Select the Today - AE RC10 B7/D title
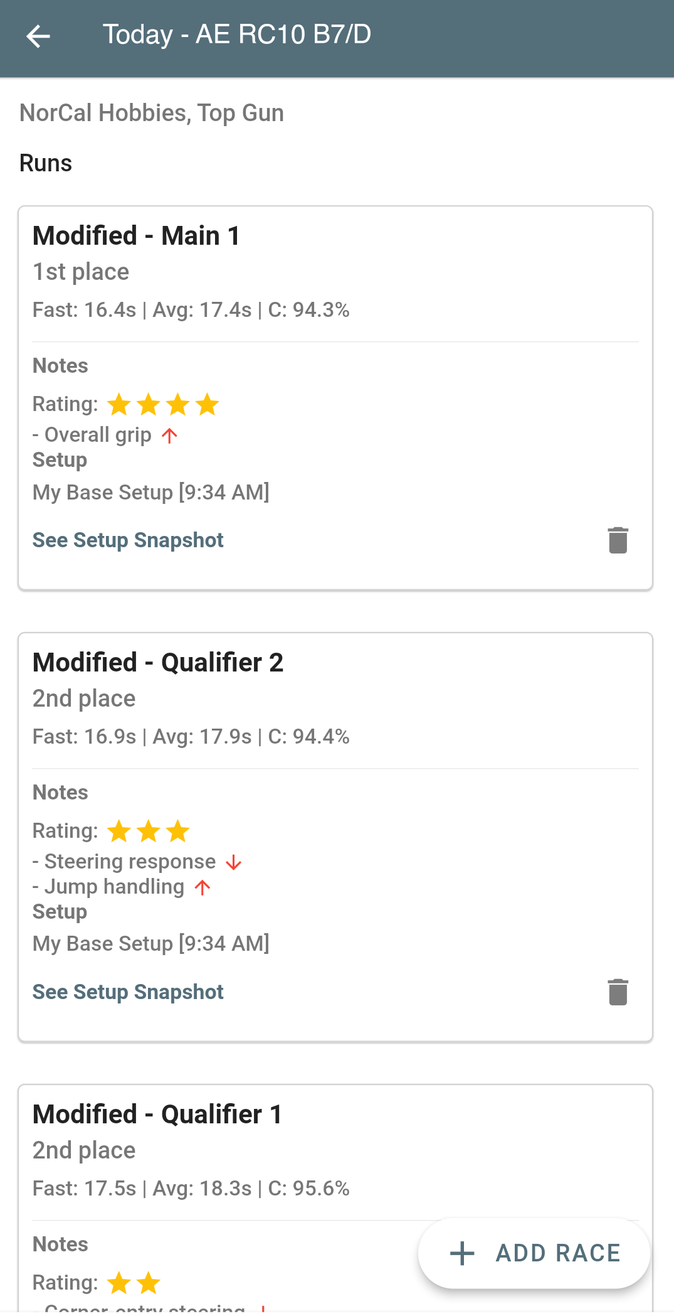 coord(237,35)
